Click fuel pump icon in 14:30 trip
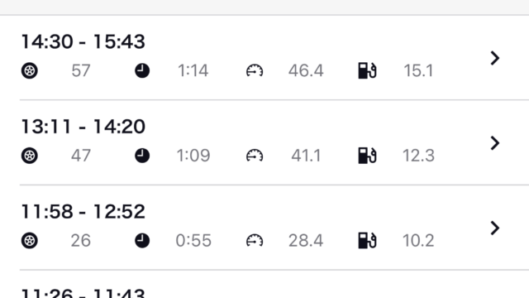This screenshot has width=529, height=298. point(367,70)
